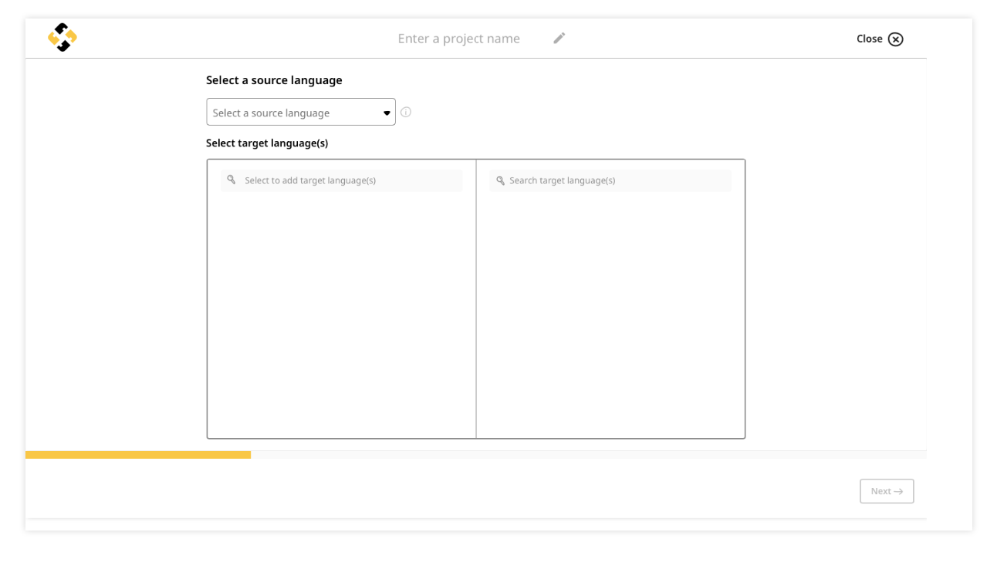Click the Search target language(s) field

tap(610, 180)
